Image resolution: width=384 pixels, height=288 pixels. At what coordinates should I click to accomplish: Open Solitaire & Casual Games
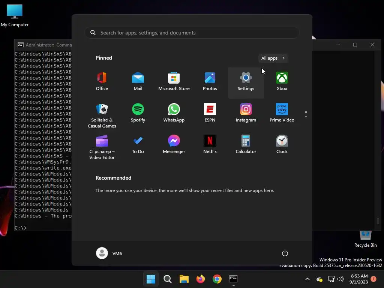[x=102, y=116]
